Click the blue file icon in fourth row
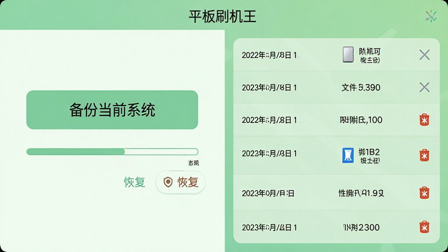Screen dimensions: 448x252 click(x=348, y=155)
